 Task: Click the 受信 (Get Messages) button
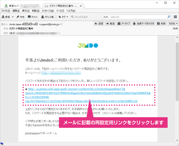point(6,17)
